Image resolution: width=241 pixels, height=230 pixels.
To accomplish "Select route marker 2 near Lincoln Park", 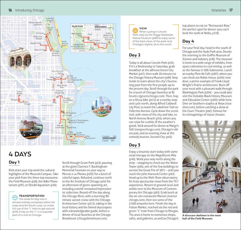I will click(50, 33).
